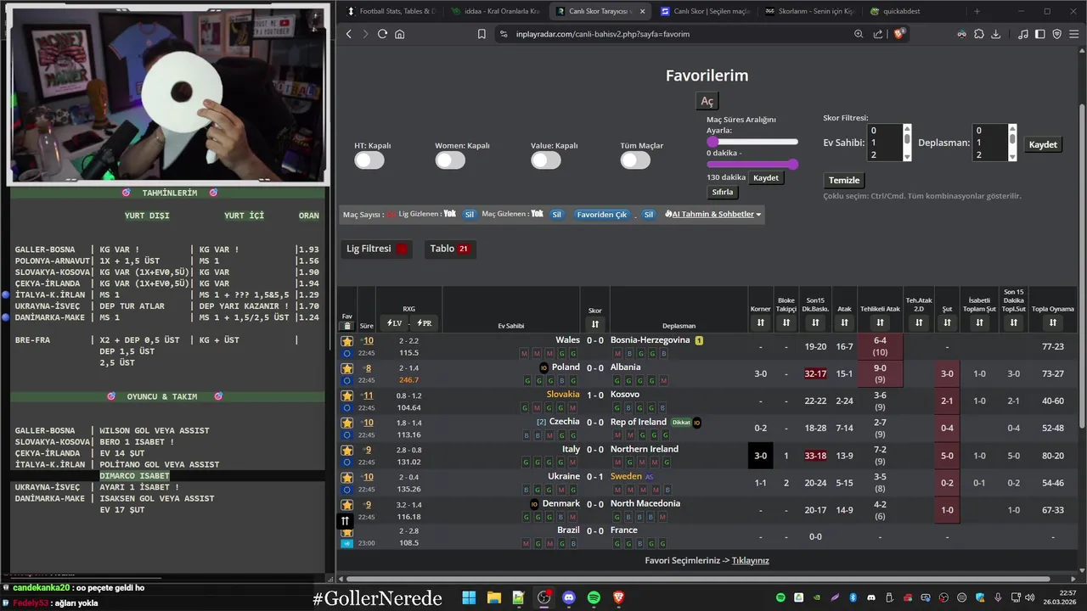The width and height of the screenshot is (1087, 611).
Task: Click the trash icon under Fav header
Action: (x=346, y=326)
